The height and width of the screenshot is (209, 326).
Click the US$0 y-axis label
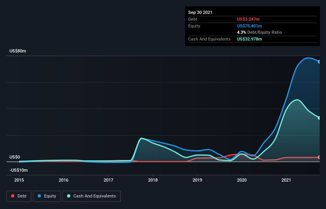pyautogui.click(x=15, y=157)
